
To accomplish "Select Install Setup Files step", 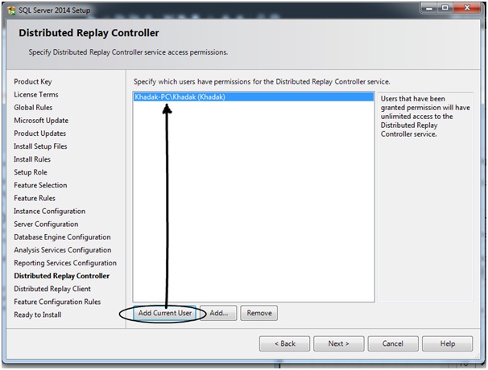I will 40,146.
